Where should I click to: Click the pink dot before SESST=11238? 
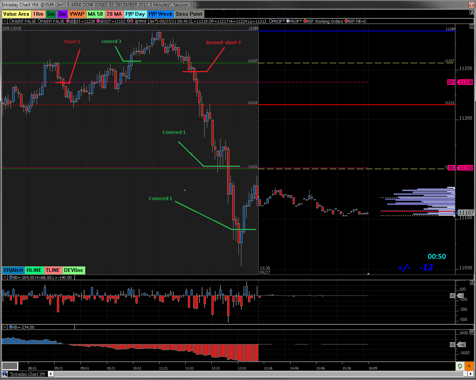[x=67, y=21]
